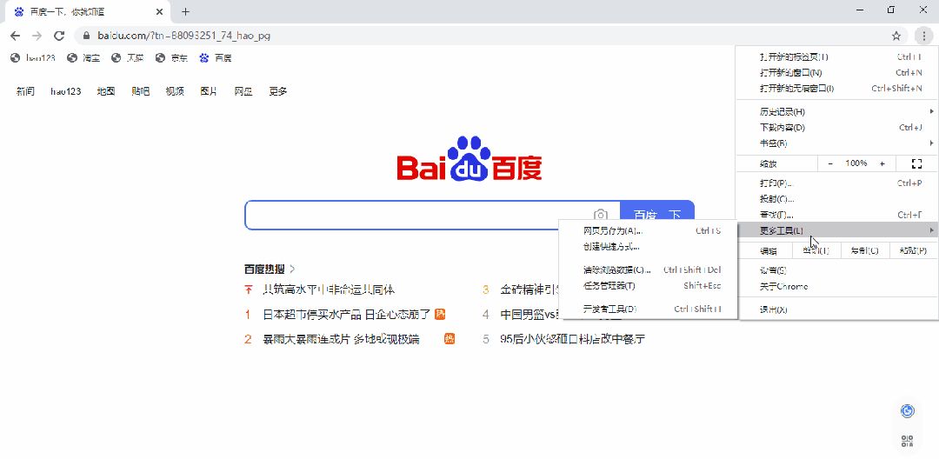Click the 贴吧 link
The image size is (939, 459).
coord(141,91)
